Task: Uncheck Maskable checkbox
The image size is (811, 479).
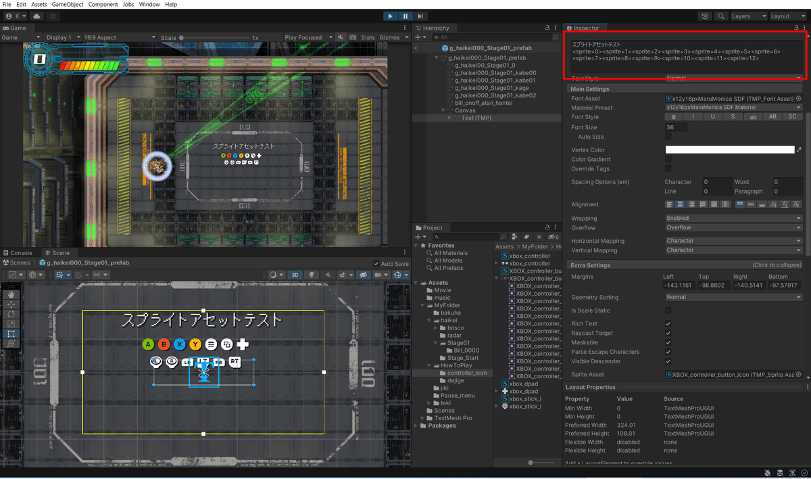Action: click(668, 342)
